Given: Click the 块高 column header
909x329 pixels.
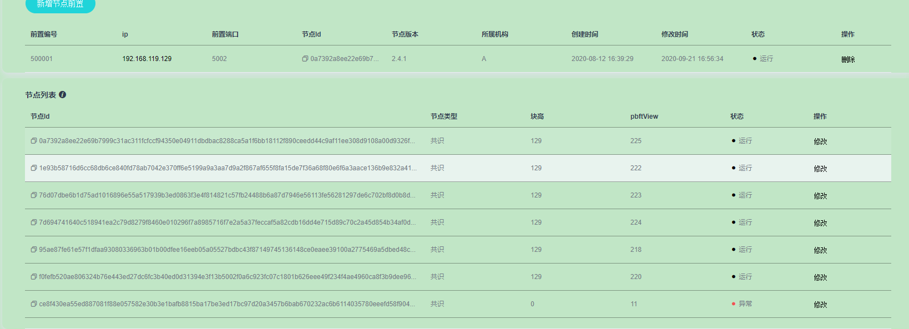Looking at the screenshot, I should tap(537, 117).
